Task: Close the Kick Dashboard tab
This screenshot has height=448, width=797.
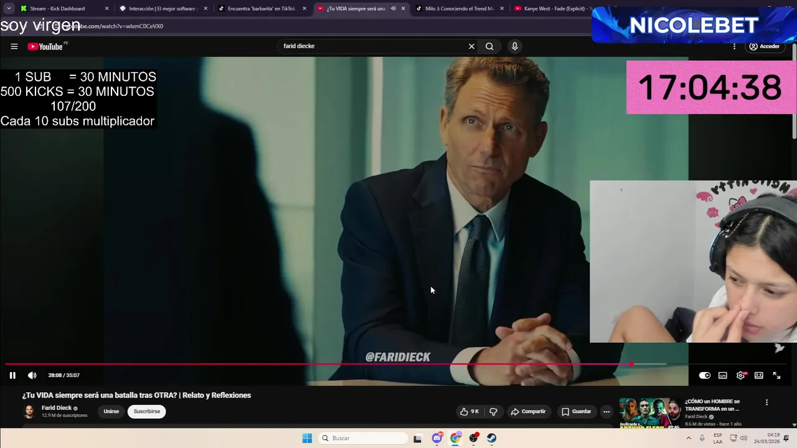Action: 106,9
